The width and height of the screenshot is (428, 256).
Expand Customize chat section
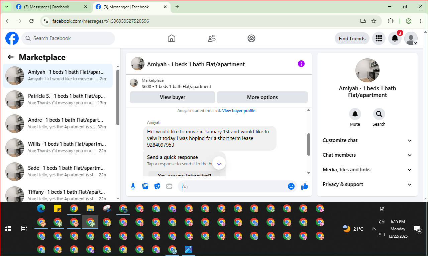(x=367, y=140)
